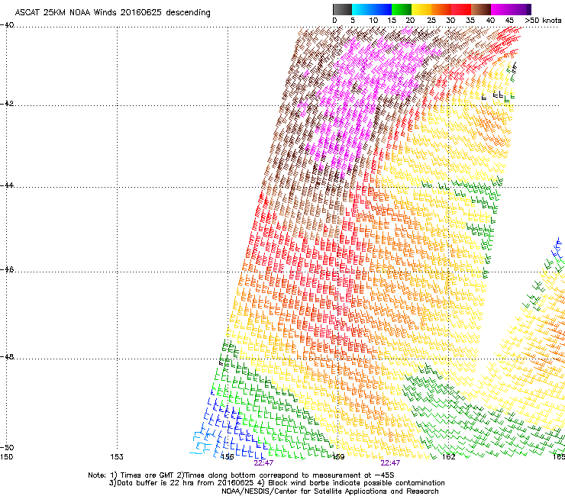
Task: Click the NOAA/NESDIS credit line
Action: click(x=330, y=491)
